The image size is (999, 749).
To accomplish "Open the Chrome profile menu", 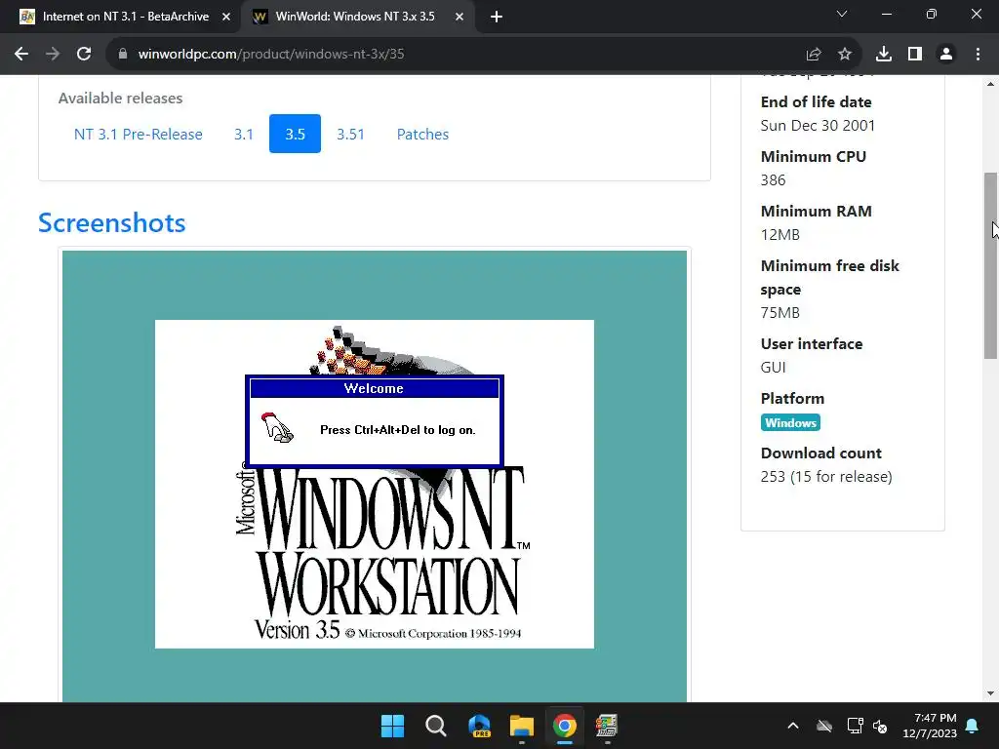I will coord(946,55).
